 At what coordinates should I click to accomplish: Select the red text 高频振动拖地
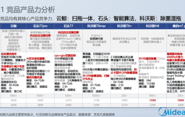175,54
